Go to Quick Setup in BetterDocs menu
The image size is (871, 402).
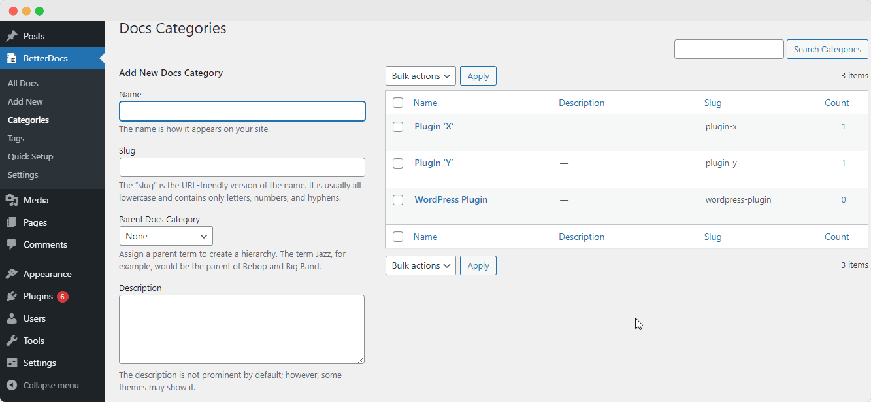(30, 156)
